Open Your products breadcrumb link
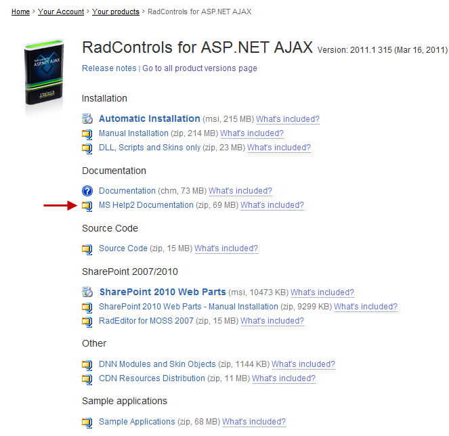449x436 pixels. click(116, 12)
